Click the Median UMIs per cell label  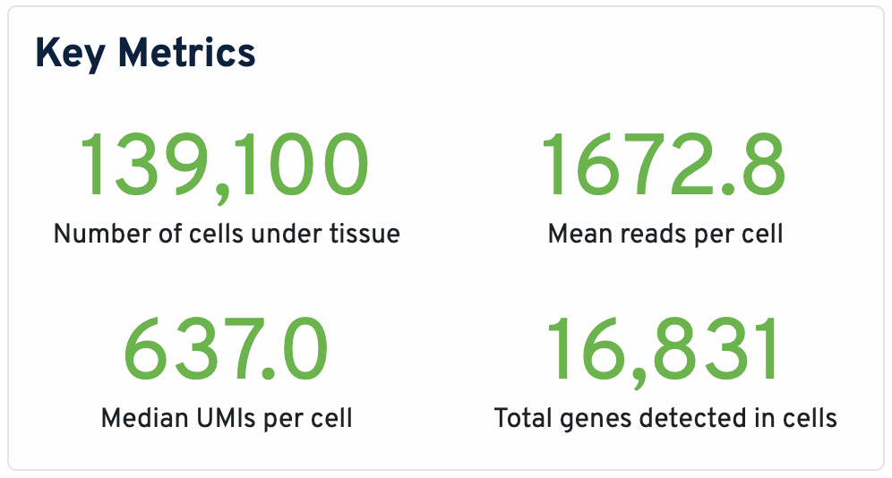(x=227, y=418)
